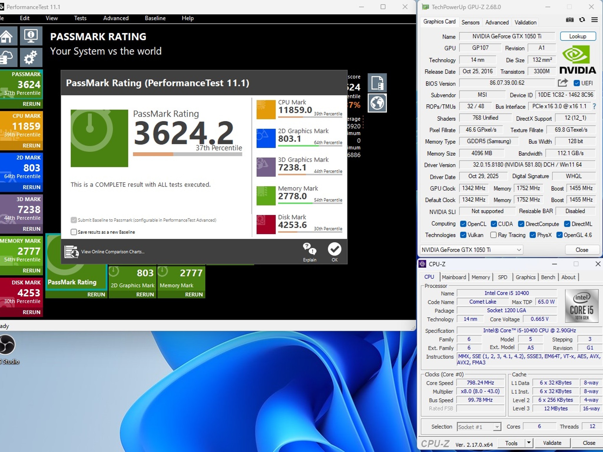The height and width of the screenshot is (452, 603).
Task: Click the GPU Name field in GPU-Z
Action: pyautogui.click(x=507, y=36)
